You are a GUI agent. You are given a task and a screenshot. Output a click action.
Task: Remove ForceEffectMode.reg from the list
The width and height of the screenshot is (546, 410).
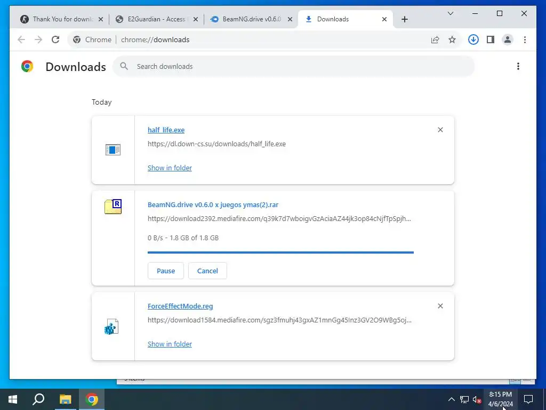[x=440, y=306]
